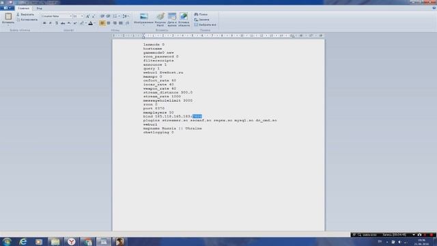Click the Paint drawing insert icon
Viewport: 437px width, 246px height.
[x=160, y=16]
